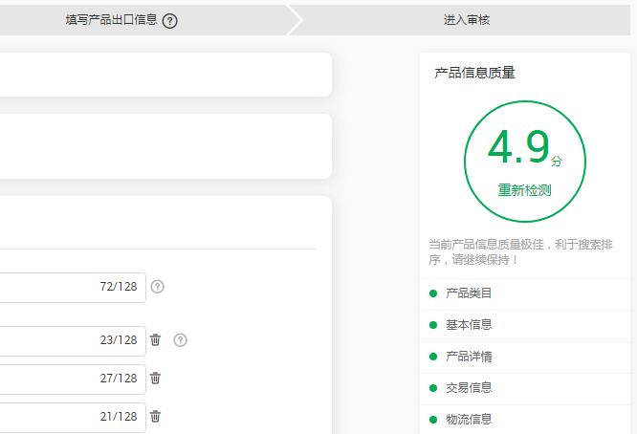Click into the 23/128 text field
Image resolution: width=637 pixels, height=434 pixels.
(57, 340)
